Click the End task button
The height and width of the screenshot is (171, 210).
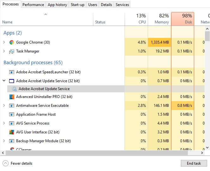194,163
